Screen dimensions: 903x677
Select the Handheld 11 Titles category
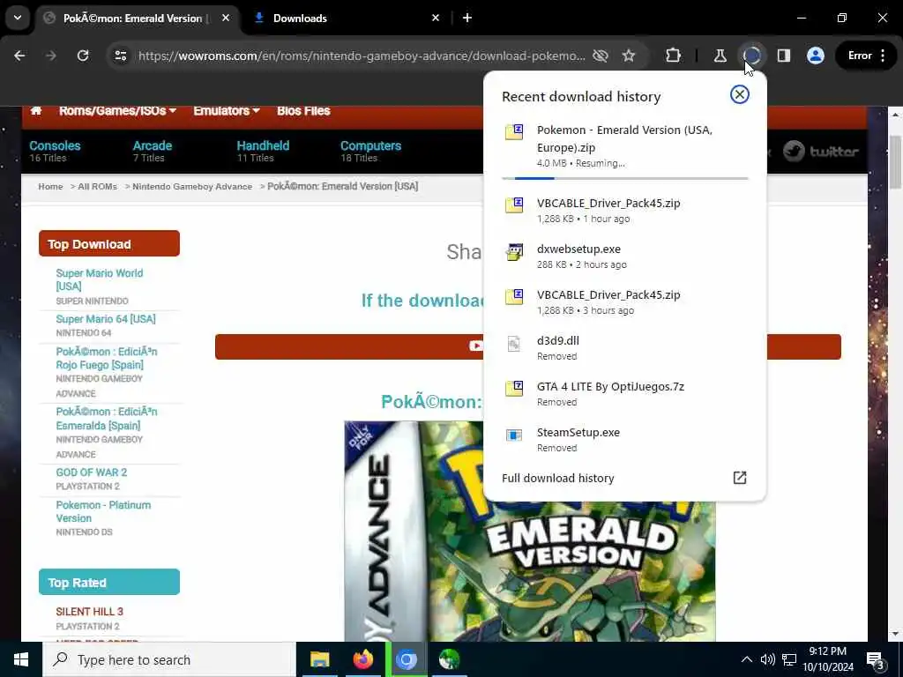[x=263, y=152]
